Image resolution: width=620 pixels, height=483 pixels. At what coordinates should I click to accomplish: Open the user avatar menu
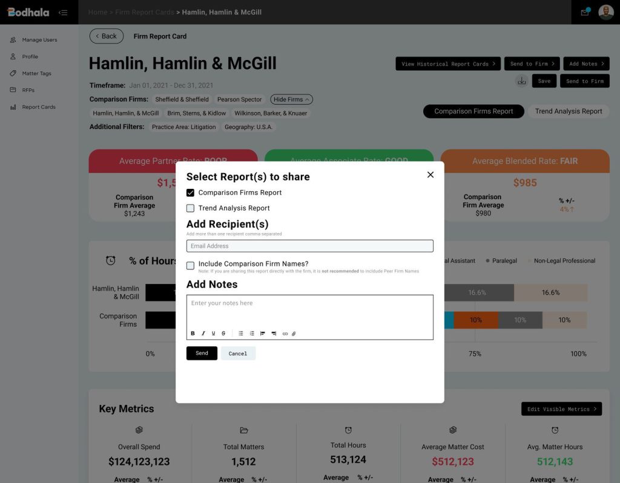coord(605,12)
